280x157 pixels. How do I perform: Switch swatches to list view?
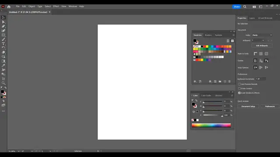click(228, 41)
